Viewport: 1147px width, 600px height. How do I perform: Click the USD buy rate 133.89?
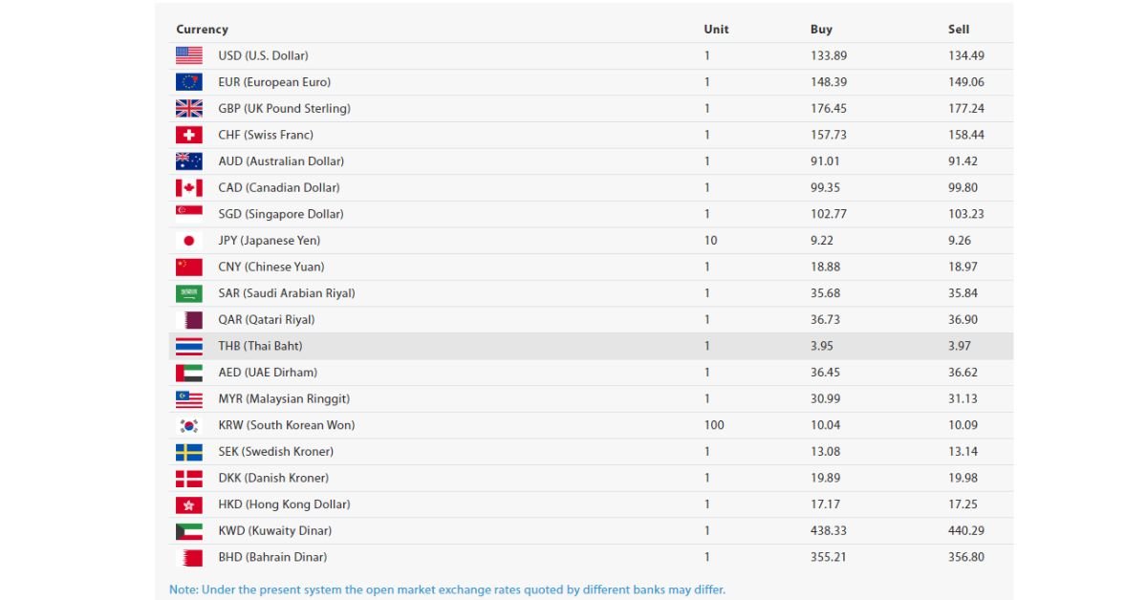pos(829,55)
